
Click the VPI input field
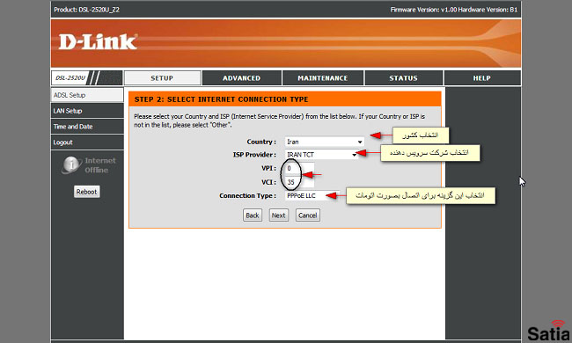(x=299, y=168)
